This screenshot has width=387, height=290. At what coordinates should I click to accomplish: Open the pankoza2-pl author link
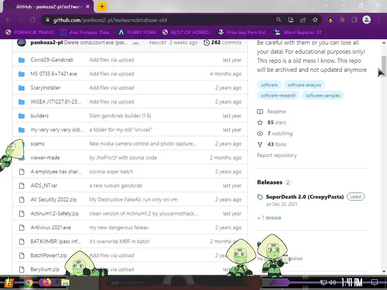[46, 42]
